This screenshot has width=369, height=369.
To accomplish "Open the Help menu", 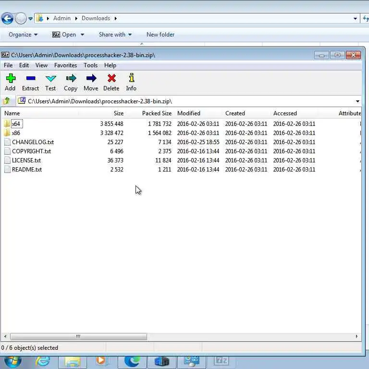I will click(x=110, y=65).
